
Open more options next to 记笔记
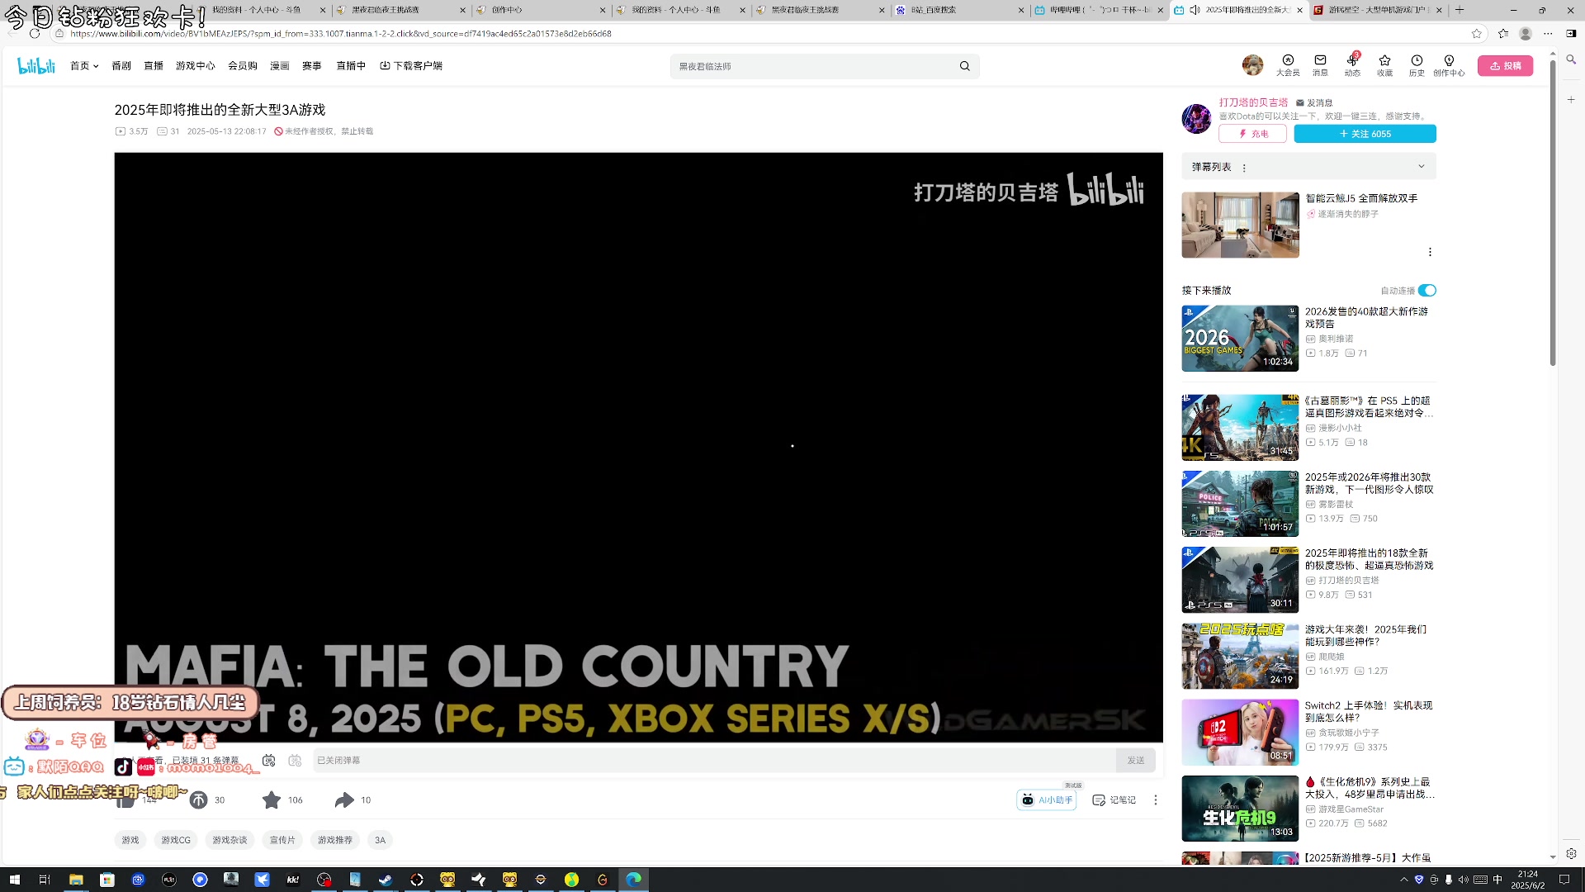pos(1155,799)
